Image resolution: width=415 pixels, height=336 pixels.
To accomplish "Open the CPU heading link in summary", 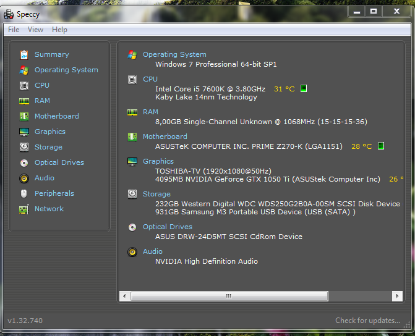I will click(x=150, y=79).
